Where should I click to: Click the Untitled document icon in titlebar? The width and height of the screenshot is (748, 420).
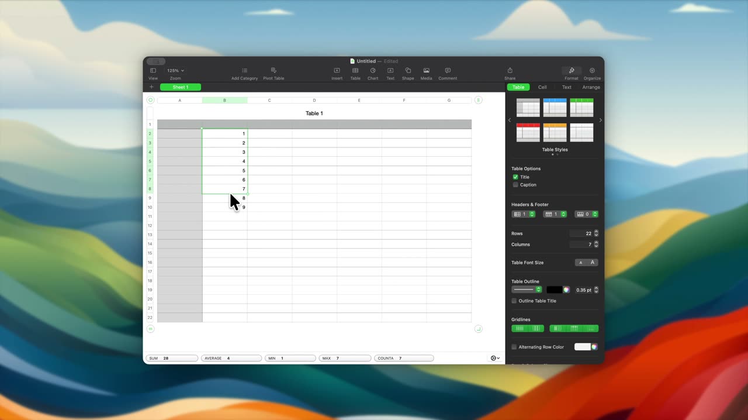coord(352,61)
